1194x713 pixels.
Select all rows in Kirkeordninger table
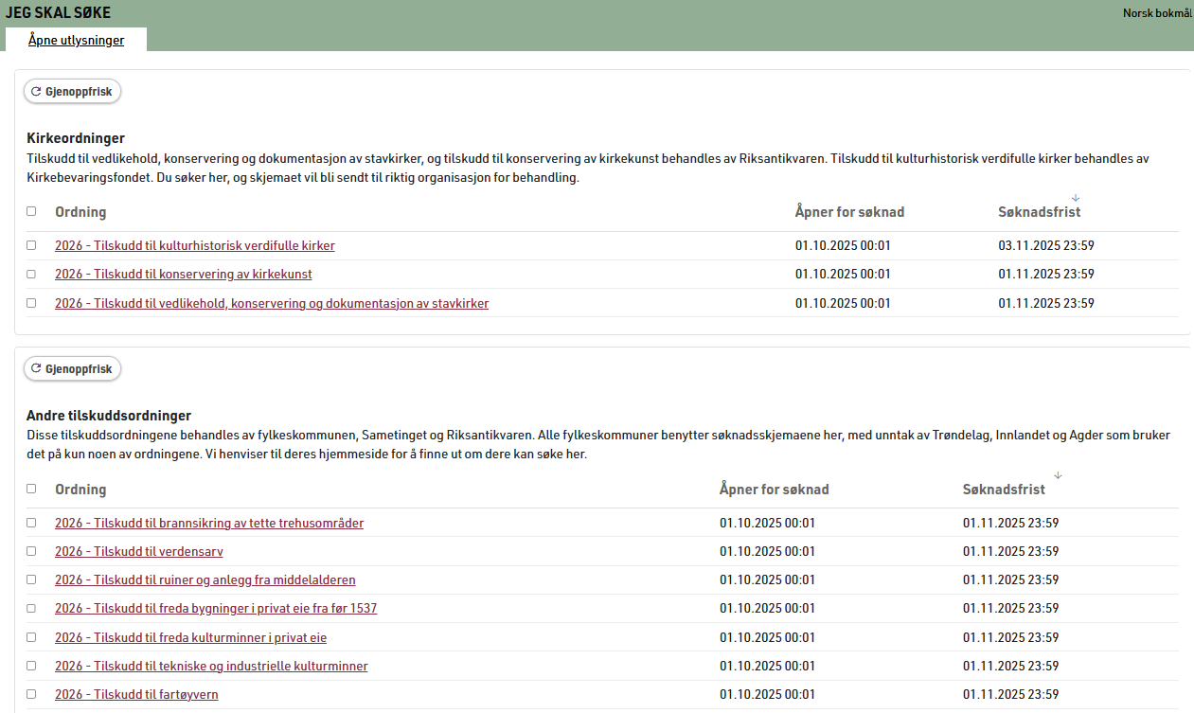[31, 212]
